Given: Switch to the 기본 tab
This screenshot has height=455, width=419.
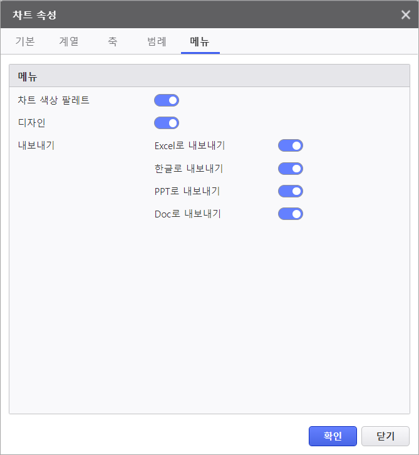Looking at the screenshot, I should coord(25,42).
